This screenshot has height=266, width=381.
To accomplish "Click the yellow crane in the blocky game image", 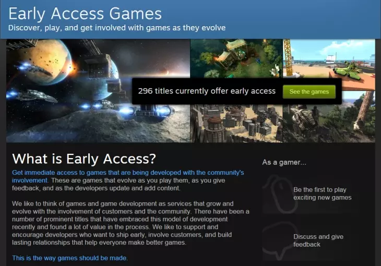I will pyautogui.click(x=287, y=58).
